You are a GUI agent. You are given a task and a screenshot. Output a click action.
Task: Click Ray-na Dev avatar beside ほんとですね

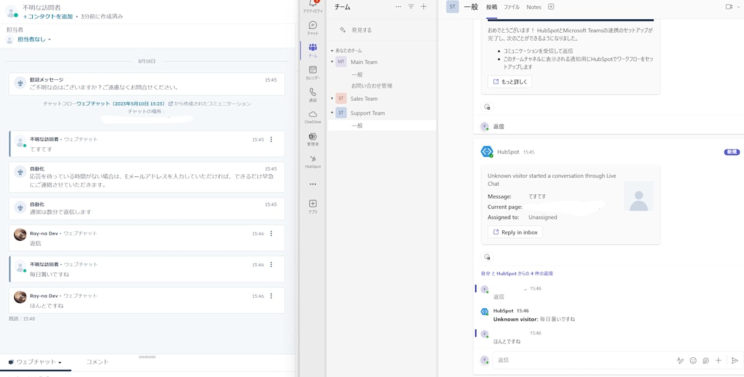pyautogui.click(x=20, y=297)
